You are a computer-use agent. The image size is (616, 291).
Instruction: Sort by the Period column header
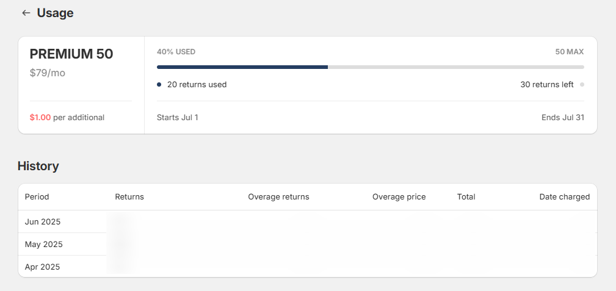(37, 197)
